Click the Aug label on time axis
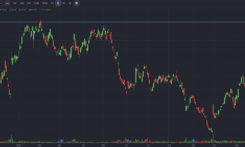This screenshot has width=245, height=147. [x=169, y=145]
